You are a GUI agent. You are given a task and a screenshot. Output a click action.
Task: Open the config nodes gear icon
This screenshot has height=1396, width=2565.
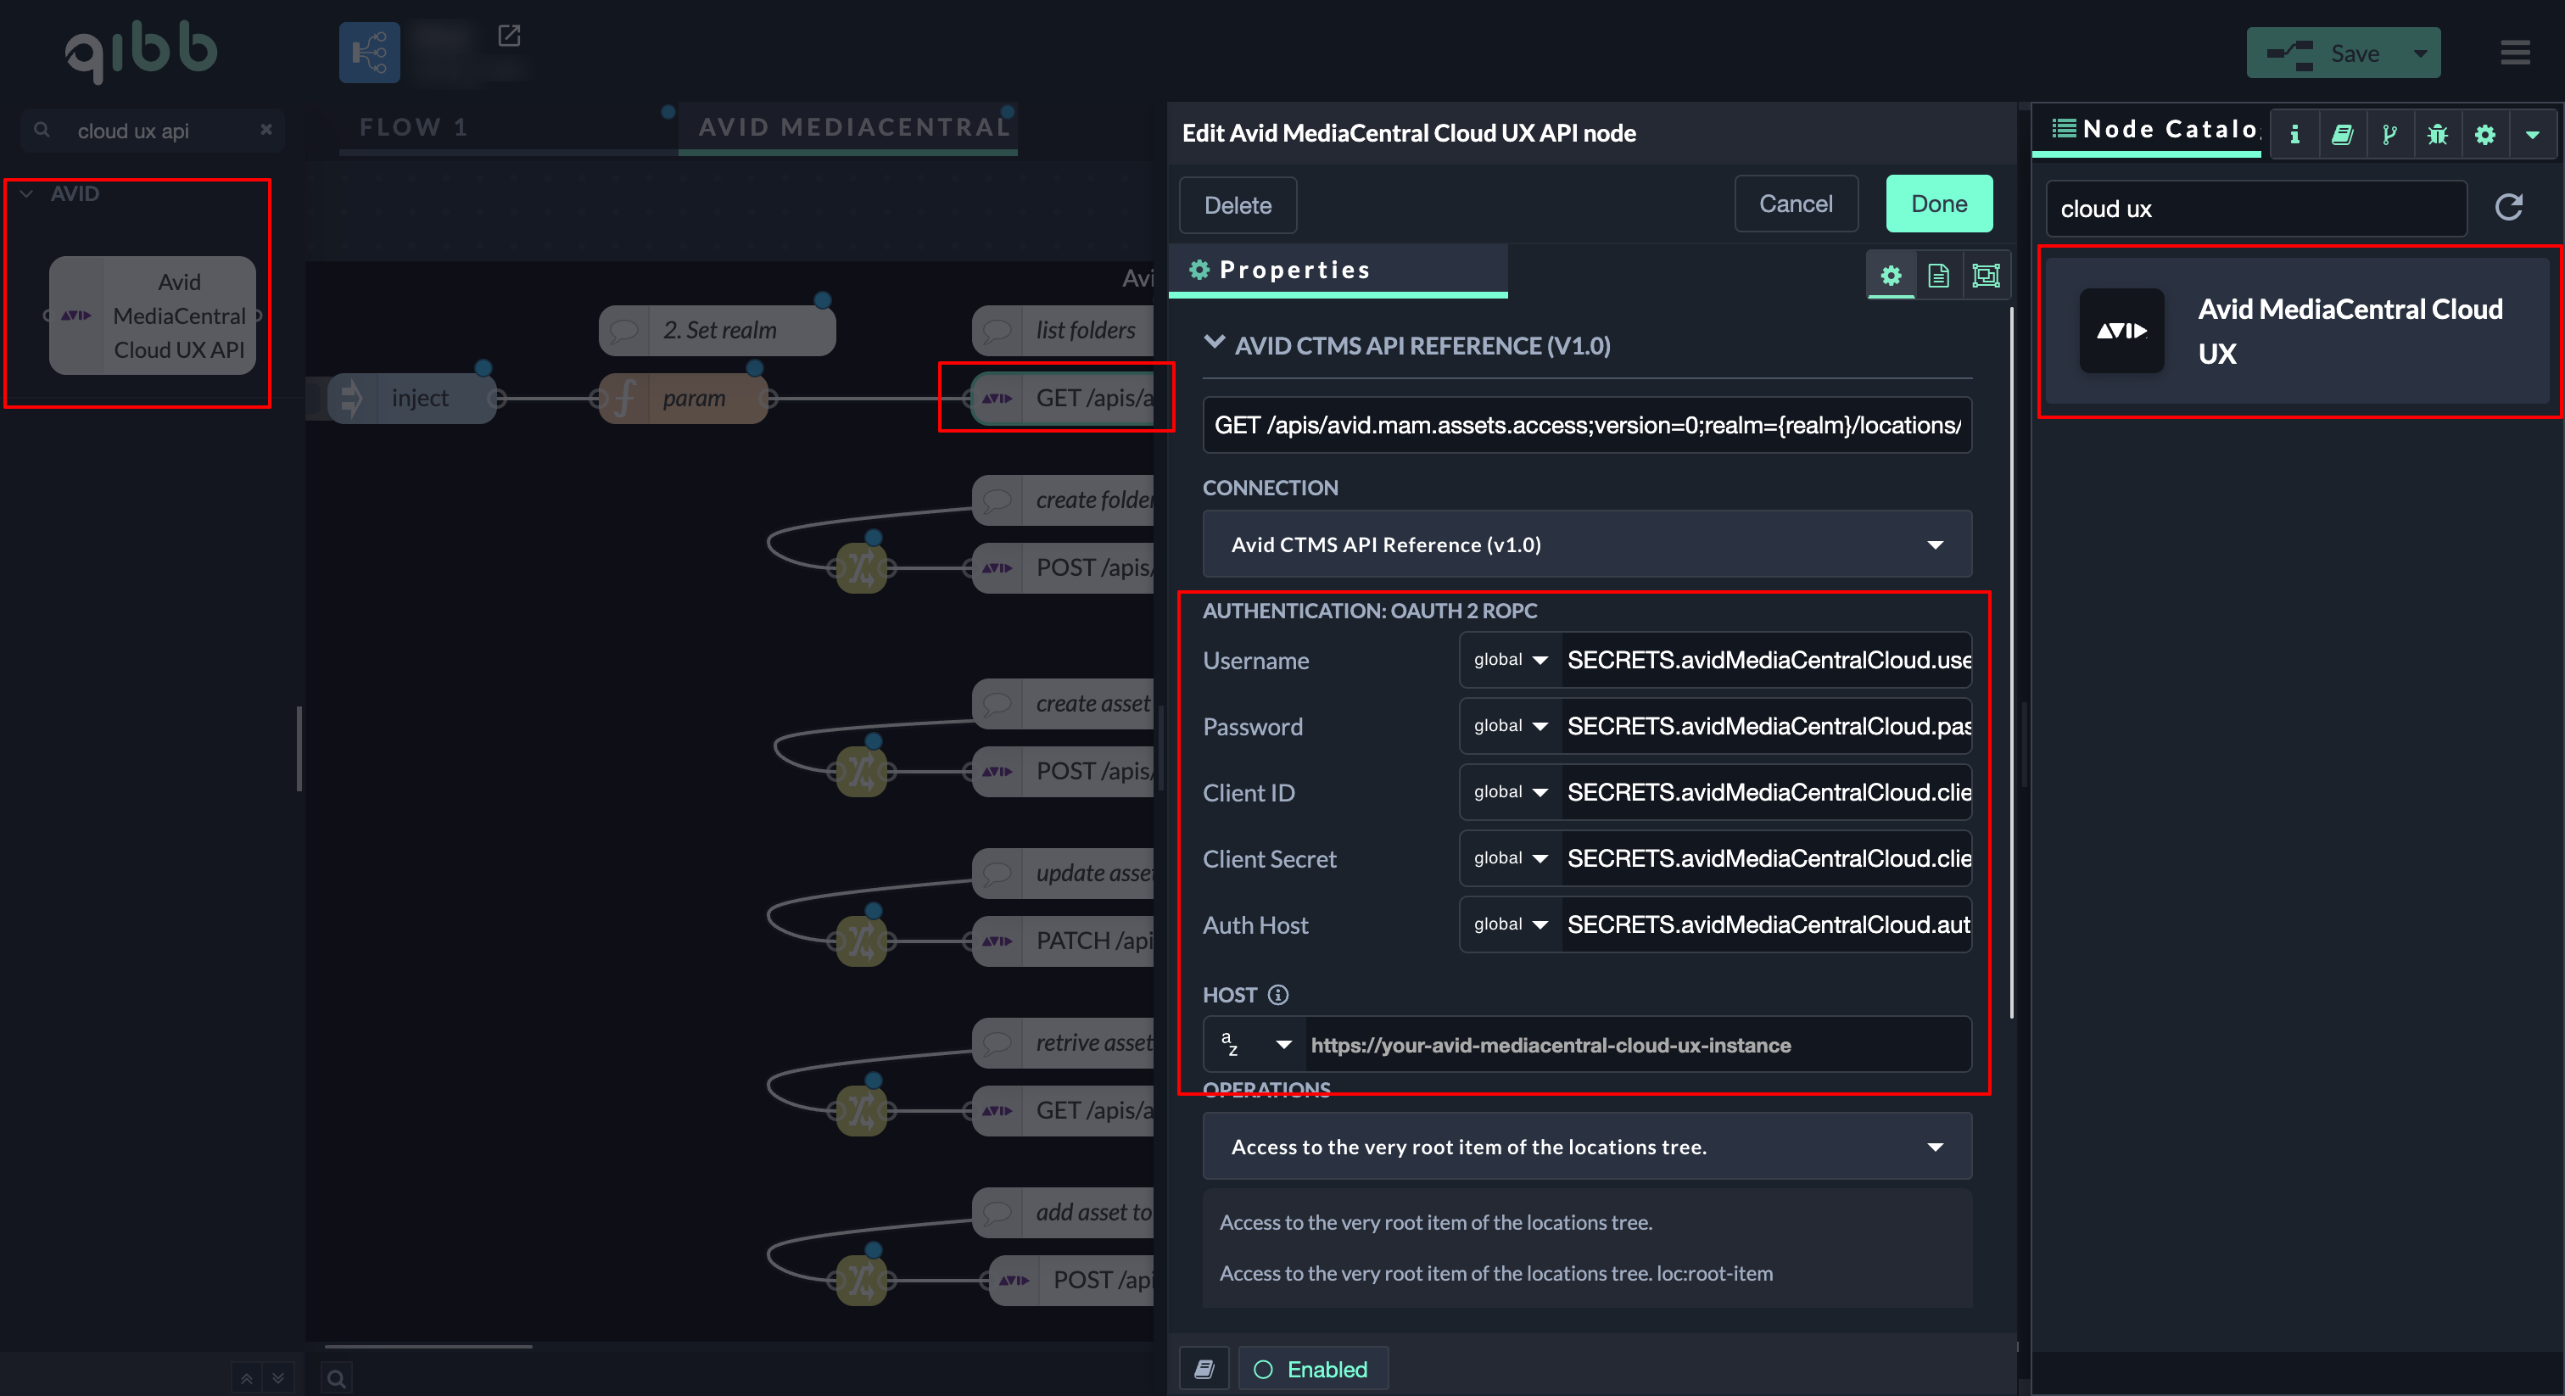pyautogui.click(x=2484, y=133)
